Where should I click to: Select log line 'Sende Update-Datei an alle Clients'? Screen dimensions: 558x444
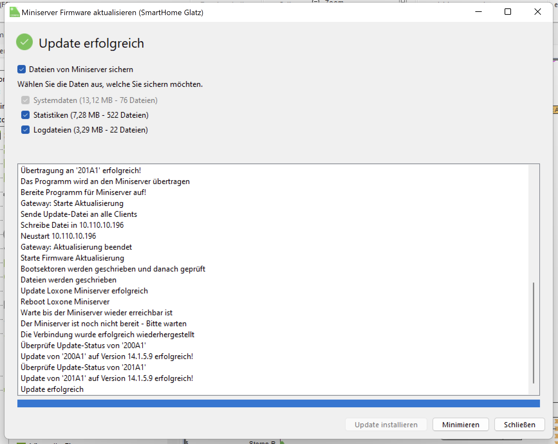pyautogui.click(x=79, y=214)
